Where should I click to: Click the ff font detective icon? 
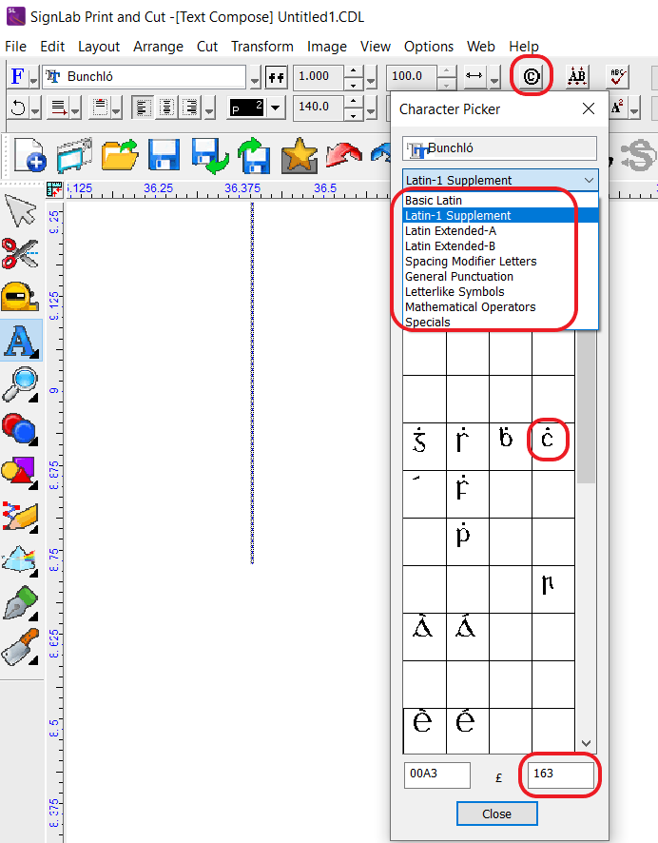point(277,77)
